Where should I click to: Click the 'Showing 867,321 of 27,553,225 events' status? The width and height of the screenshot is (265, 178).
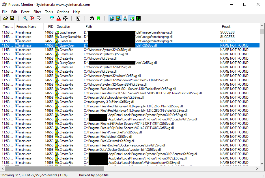click(34, 175)
